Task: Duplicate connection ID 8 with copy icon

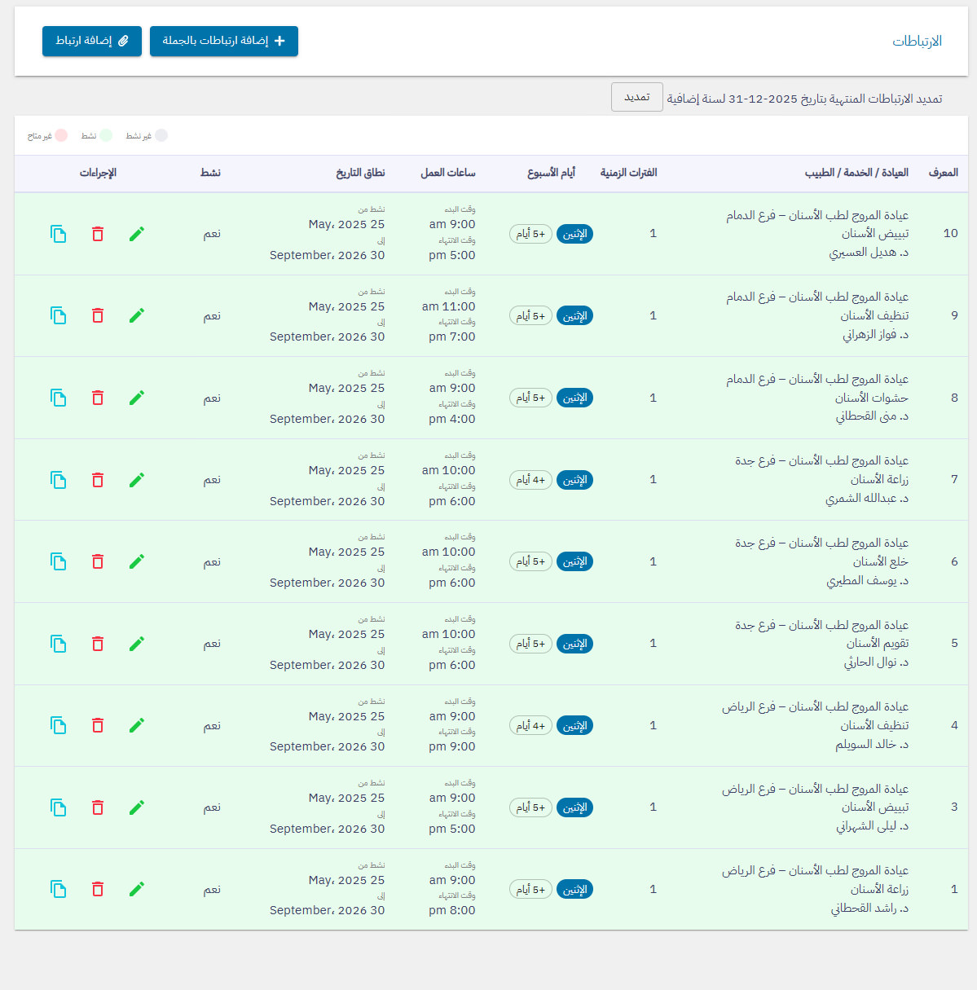Action: click(x=58, y=398)
